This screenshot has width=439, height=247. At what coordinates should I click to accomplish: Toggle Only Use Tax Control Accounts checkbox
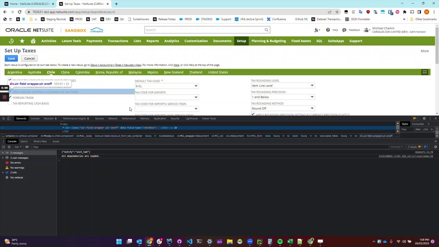click(10, 92)
